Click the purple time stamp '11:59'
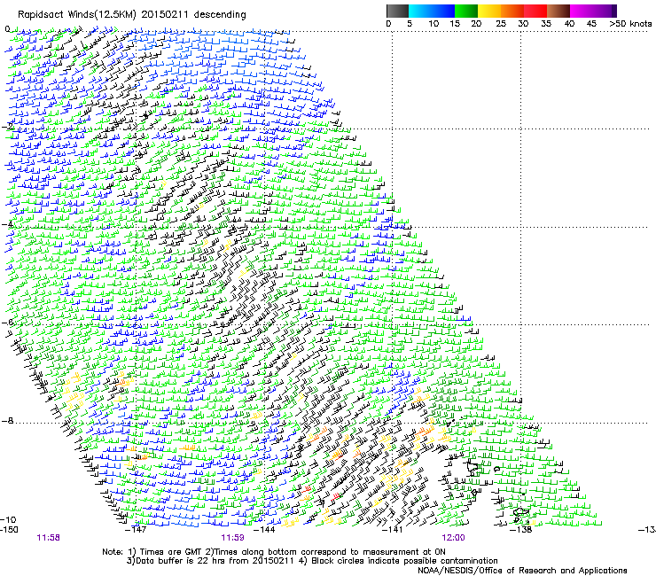656x576 pixels. (232, 538)
